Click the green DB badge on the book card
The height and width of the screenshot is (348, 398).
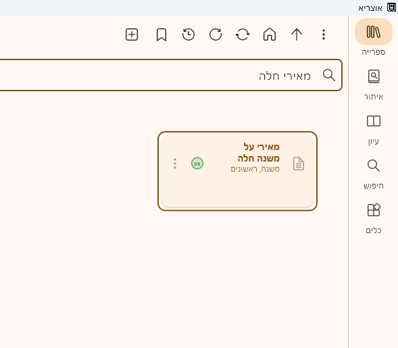pyautogui.click(x=197, y=164)
